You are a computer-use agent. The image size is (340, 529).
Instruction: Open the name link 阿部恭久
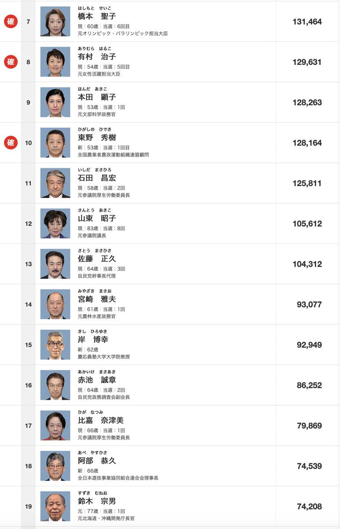97,461
